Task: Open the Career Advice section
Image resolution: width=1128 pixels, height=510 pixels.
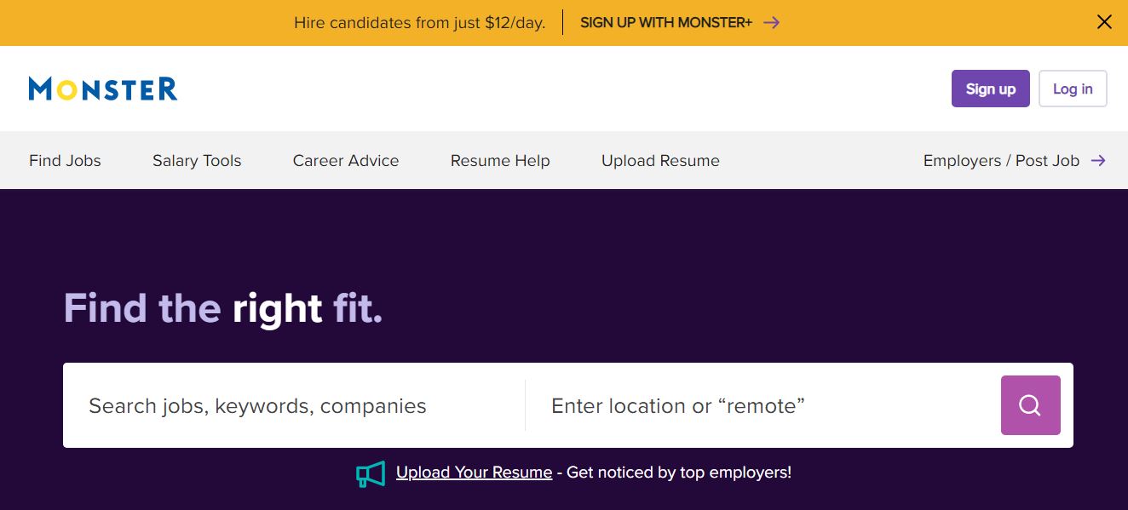Action: tap(346, 160)
